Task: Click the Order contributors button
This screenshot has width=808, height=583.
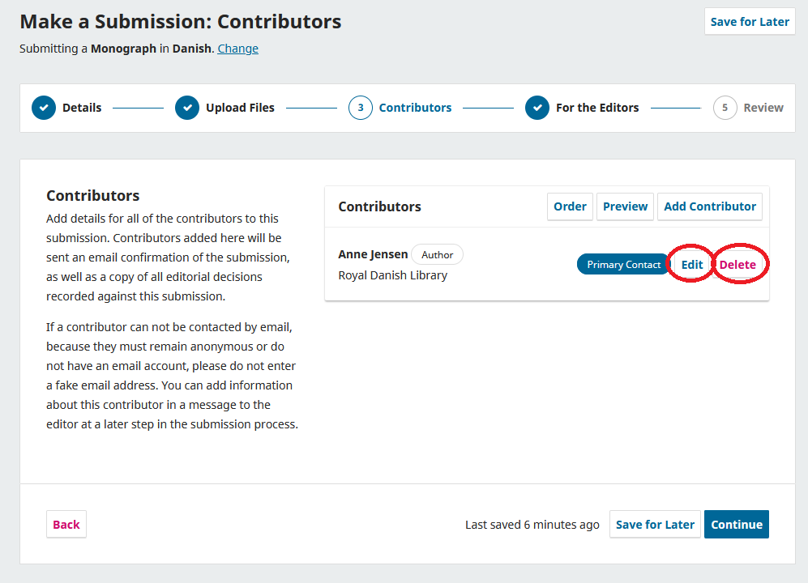Action: tap(570, 206)
